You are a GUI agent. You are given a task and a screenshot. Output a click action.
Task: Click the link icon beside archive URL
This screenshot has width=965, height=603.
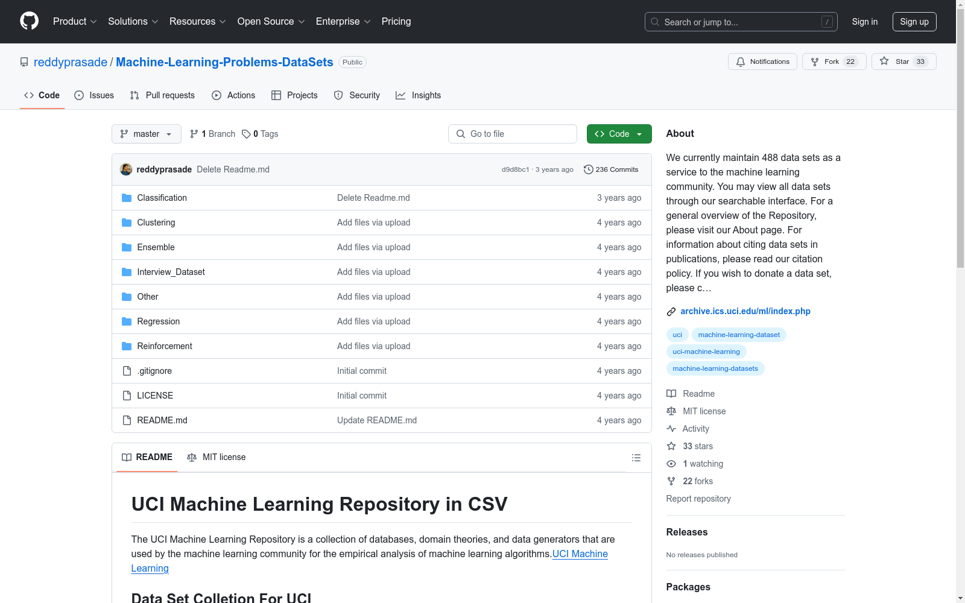coord(671,312)
